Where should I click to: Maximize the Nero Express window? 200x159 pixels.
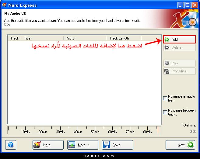[x=188, y=5]
